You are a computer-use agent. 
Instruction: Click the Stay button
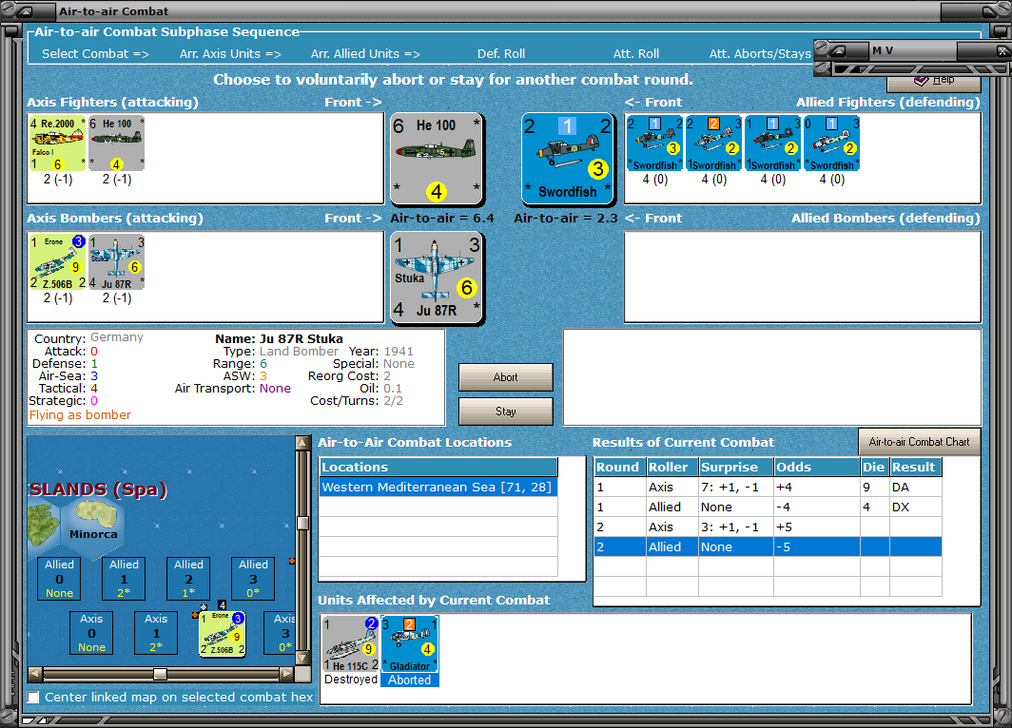coord(505,412)
